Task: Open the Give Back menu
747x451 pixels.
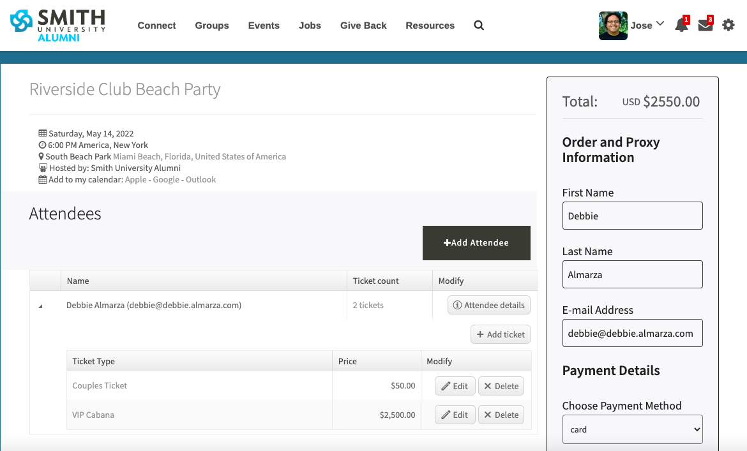Action: coord(363,26)
